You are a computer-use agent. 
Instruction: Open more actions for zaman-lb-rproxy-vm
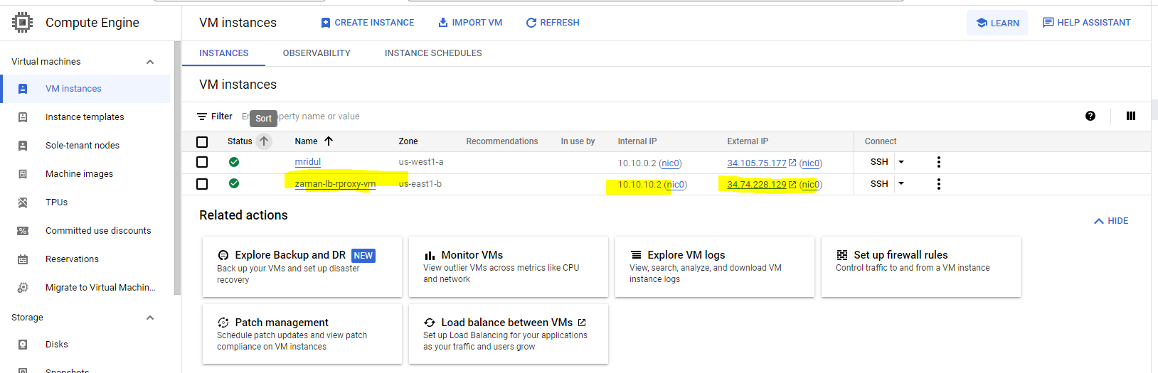[x=939, y=184]
